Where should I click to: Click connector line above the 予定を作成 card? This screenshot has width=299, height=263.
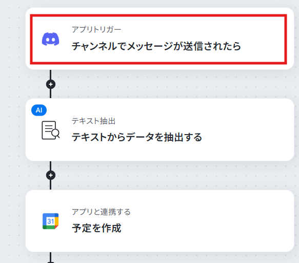click(51, 185)
